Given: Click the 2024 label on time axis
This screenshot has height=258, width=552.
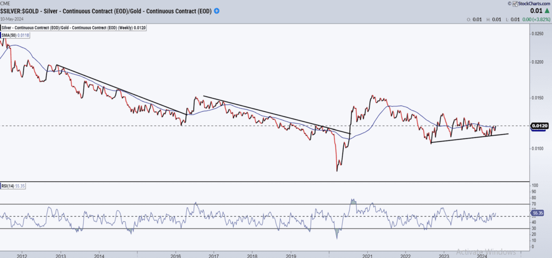Looking at the screenshot, I should 482,255.
